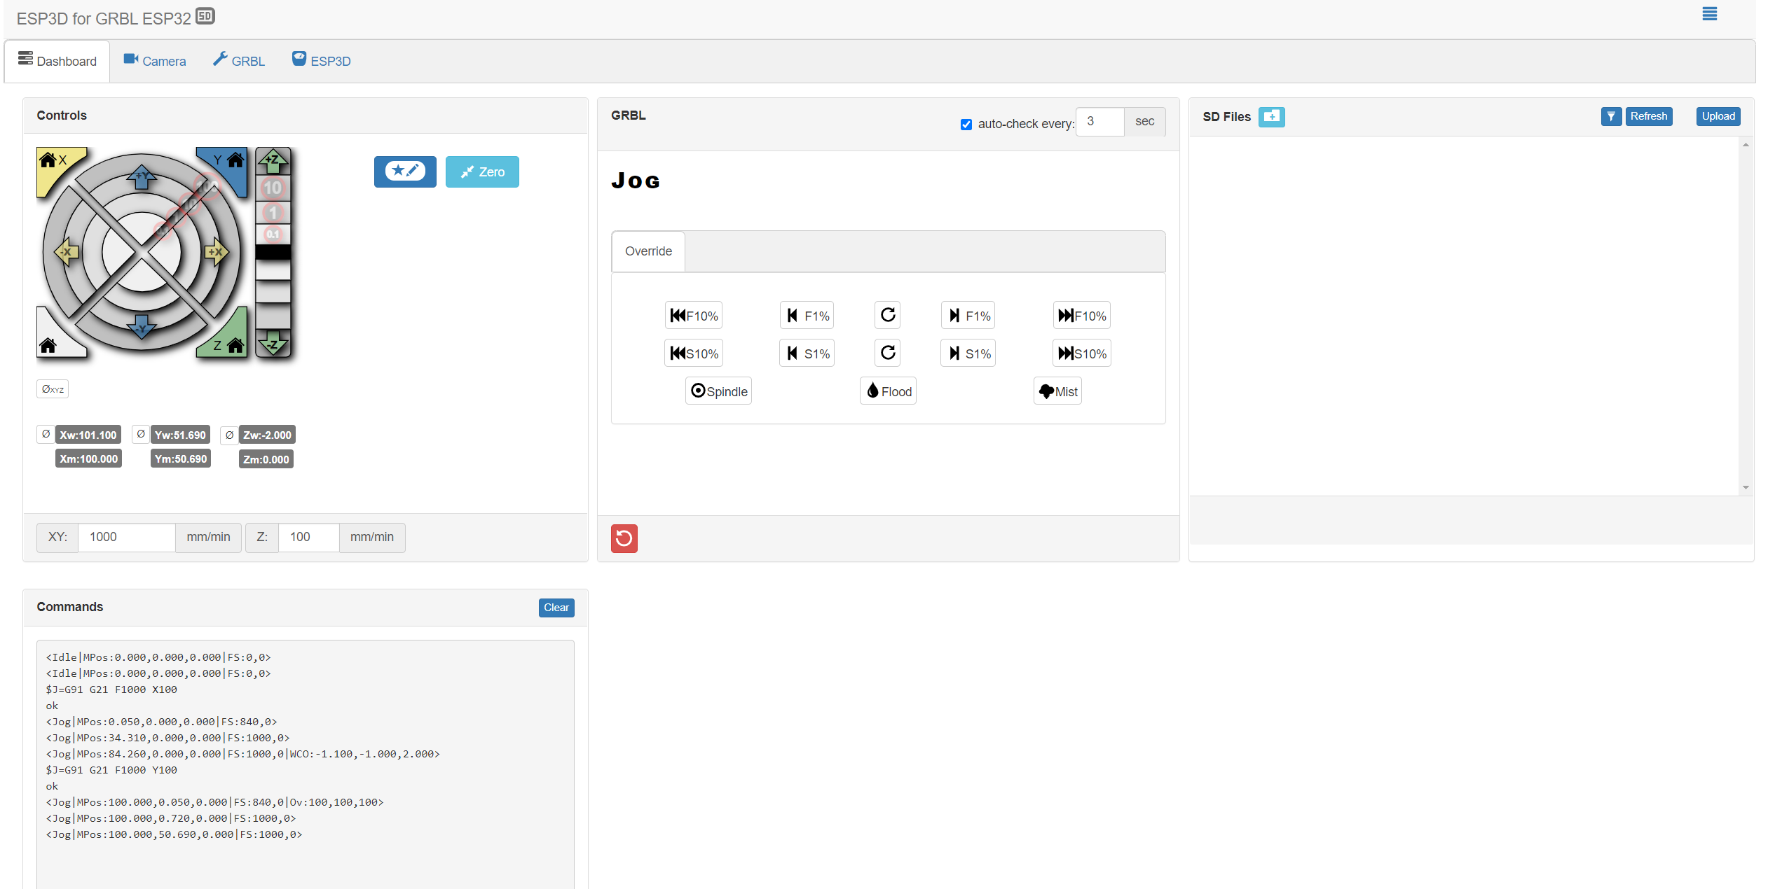Zero the Z work coordinate
The width and height of the screenshot is (1768, 889).
[x=229, y=435]
